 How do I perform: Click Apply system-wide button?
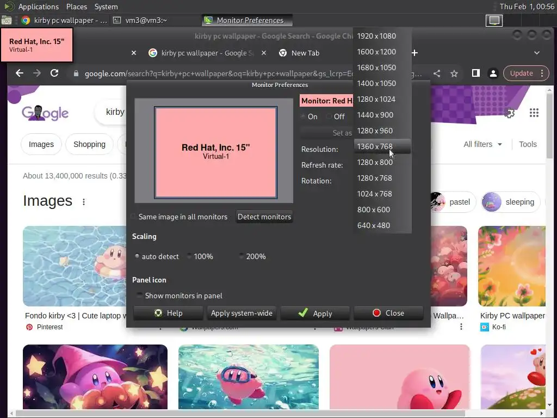(242, 313)
